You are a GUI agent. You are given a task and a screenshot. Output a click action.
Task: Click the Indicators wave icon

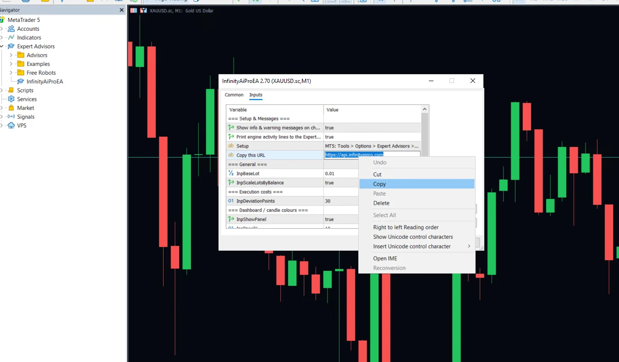11,38
